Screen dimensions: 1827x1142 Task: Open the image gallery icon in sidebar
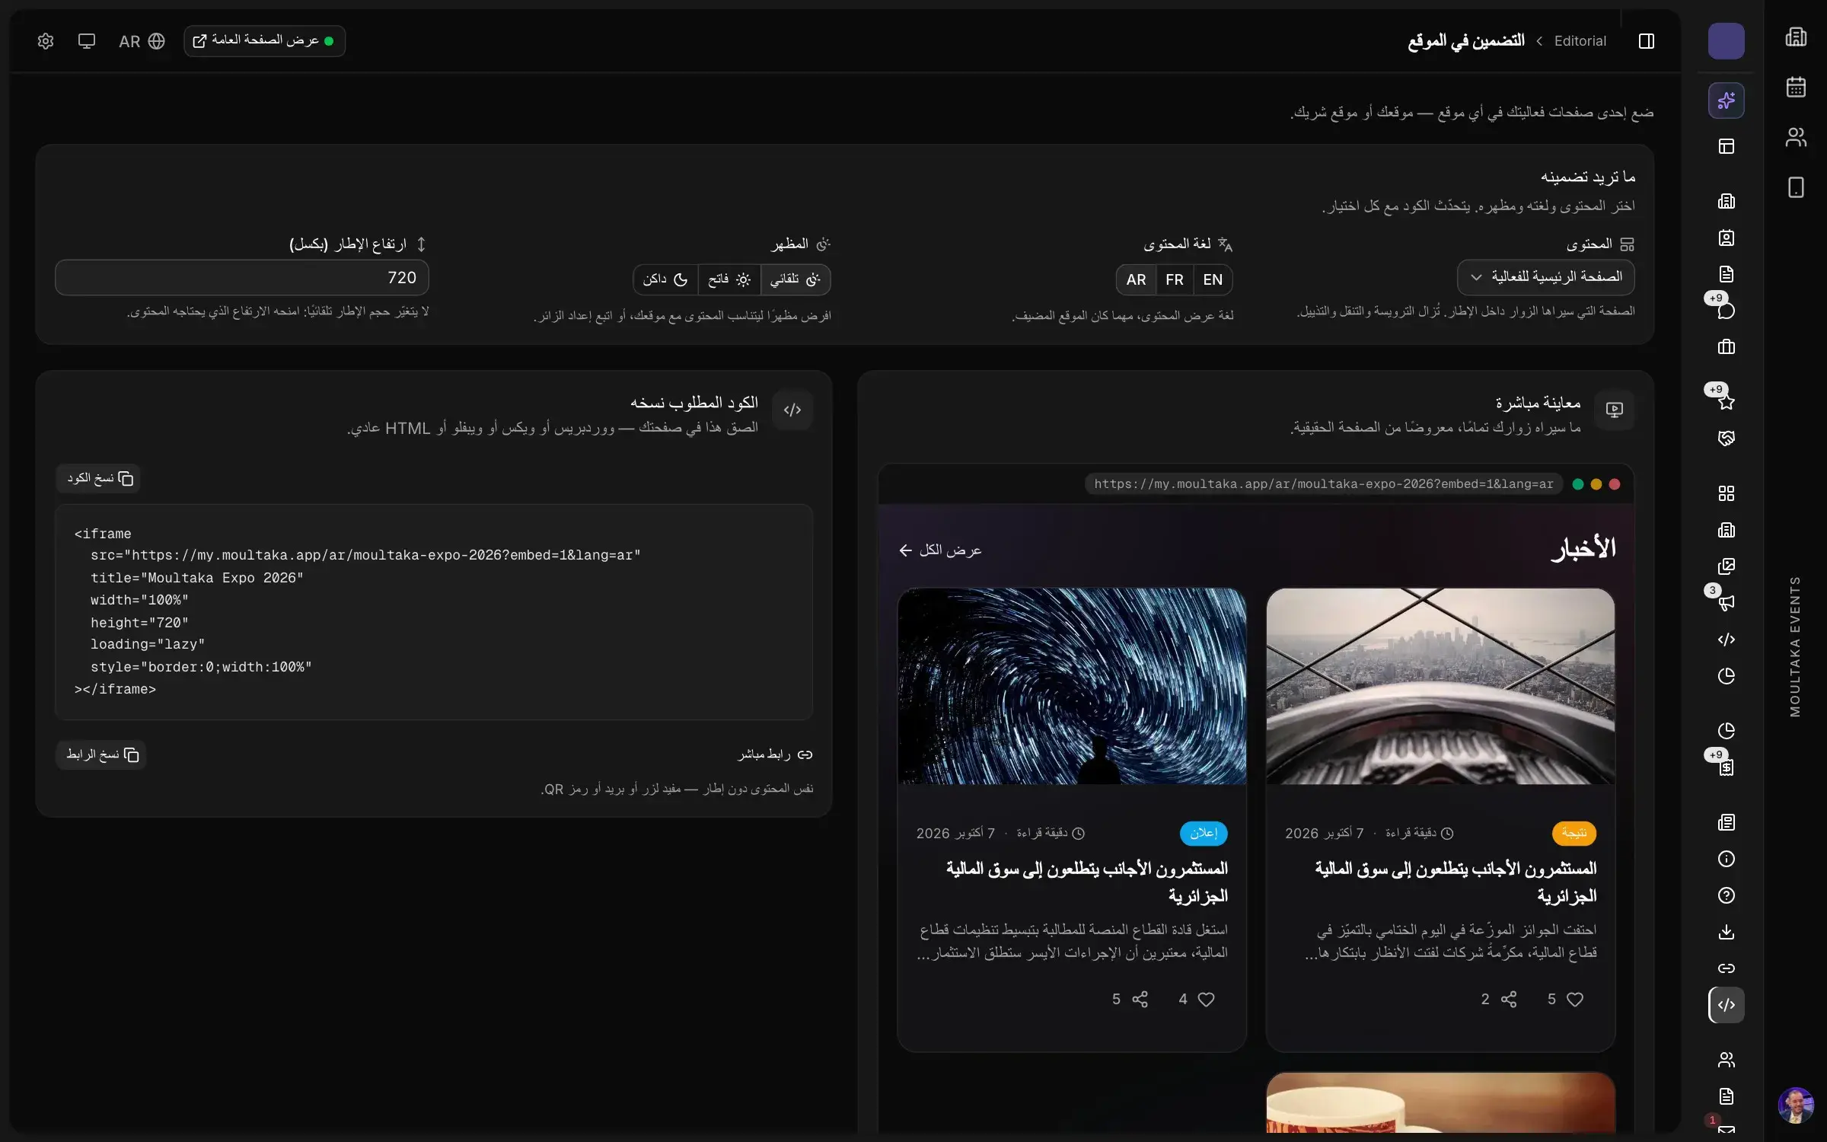(1726, 566)
